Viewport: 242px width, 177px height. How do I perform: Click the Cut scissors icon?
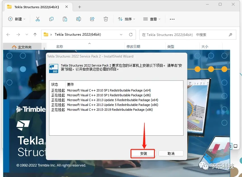coord(38,19)
